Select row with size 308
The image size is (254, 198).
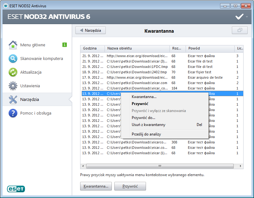coord(162,142)
